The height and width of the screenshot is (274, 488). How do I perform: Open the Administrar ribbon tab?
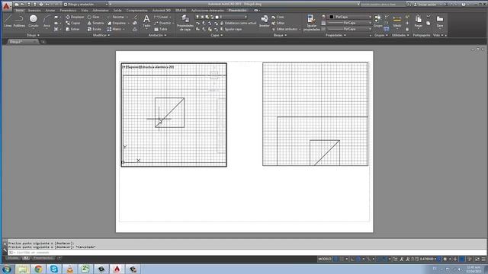[100, 10]
